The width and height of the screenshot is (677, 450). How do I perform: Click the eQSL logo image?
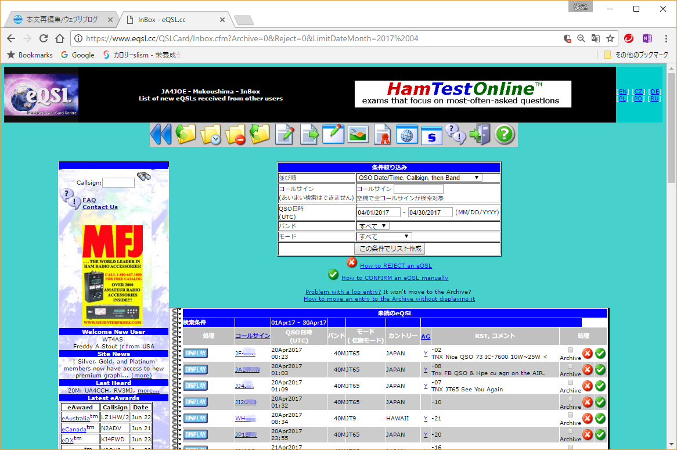41,95
